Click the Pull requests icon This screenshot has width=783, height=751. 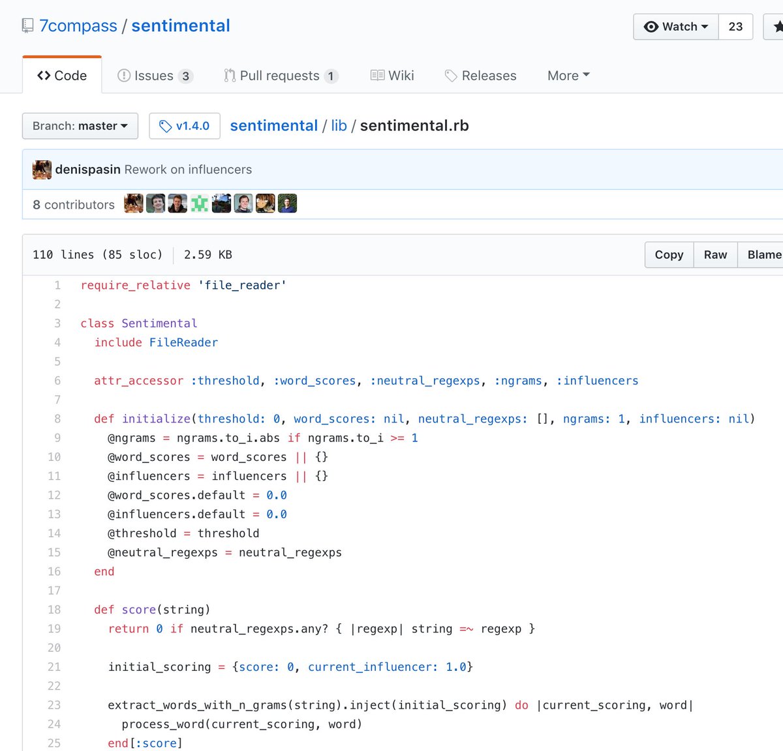point(230,76)
